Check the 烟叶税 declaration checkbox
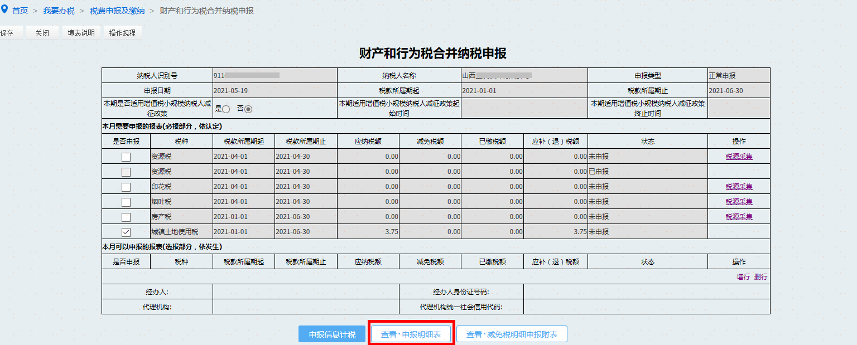The image size is (857, 345). click(126, 202)
